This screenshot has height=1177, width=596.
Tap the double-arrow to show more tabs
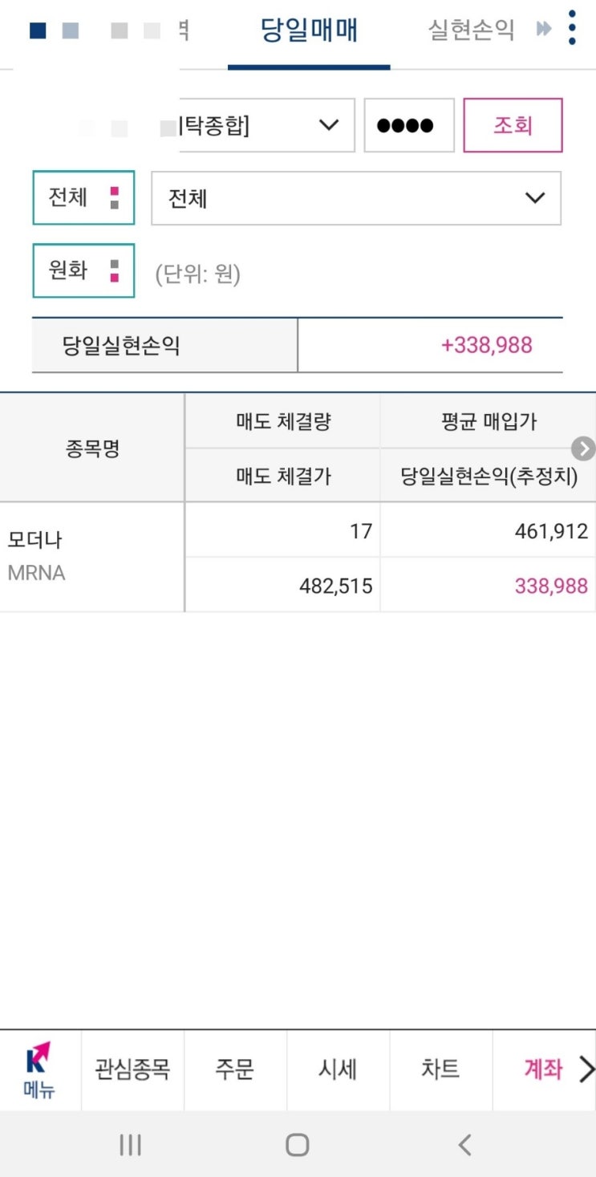pyautogui.click(x=545, y=30)
